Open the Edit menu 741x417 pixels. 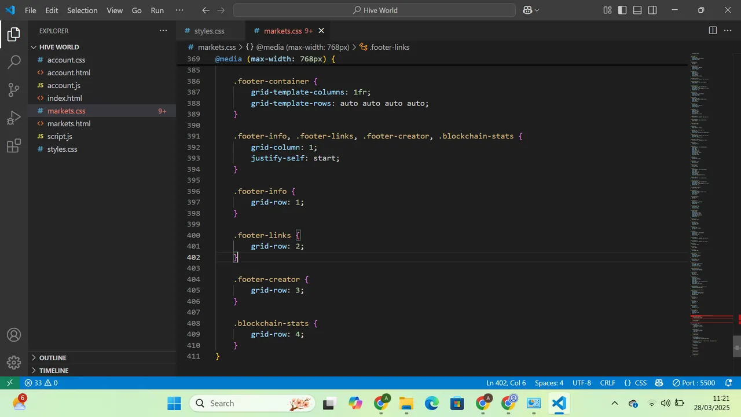coord(52,10)
